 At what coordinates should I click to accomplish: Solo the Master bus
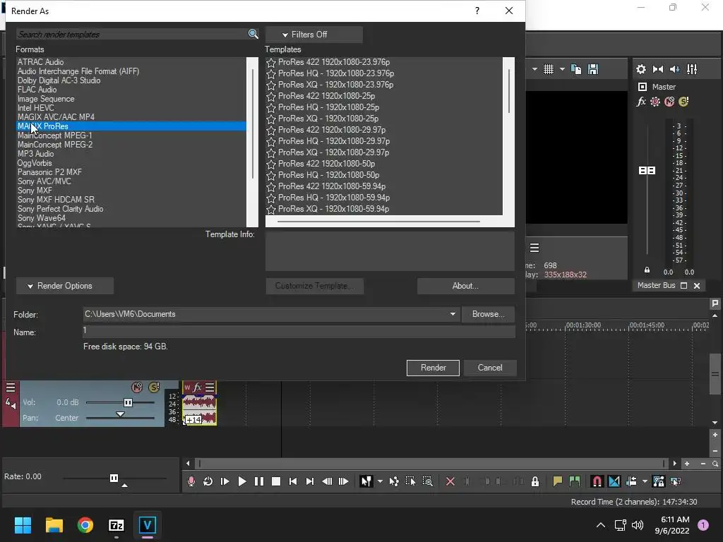683,102
